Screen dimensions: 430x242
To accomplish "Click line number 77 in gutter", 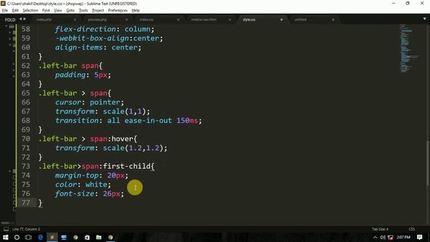I will coord(26,202).
